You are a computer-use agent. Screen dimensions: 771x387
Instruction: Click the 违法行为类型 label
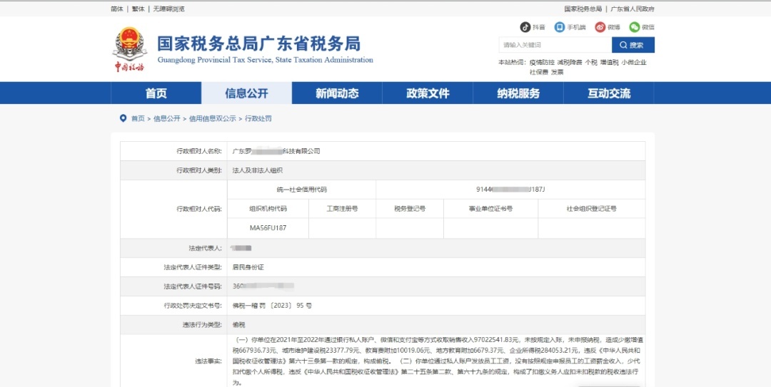(202, 324)
